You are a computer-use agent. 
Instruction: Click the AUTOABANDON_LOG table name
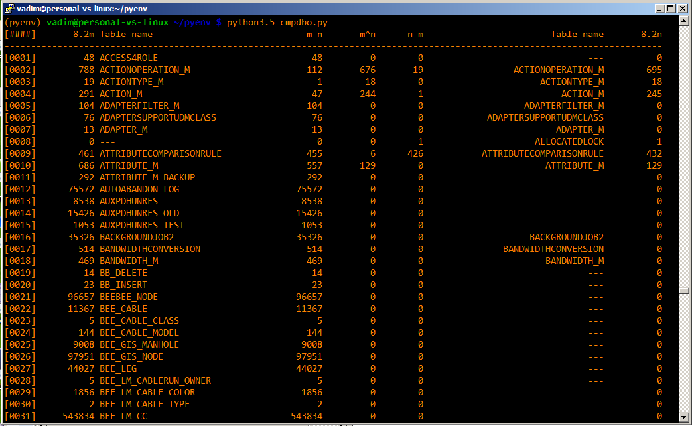tap(139, 189)
